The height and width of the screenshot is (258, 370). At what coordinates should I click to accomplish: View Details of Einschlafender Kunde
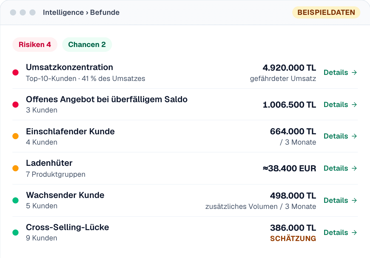pyautogui.click(x=341, y=136)
